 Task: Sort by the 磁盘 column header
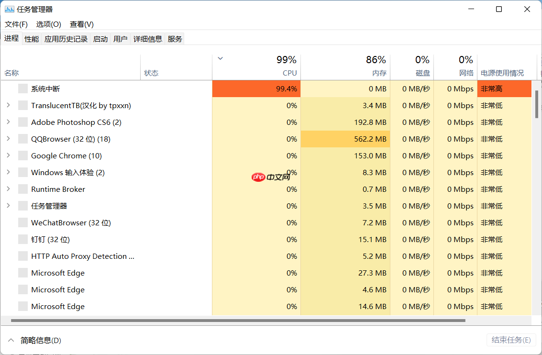click(412, 67)
